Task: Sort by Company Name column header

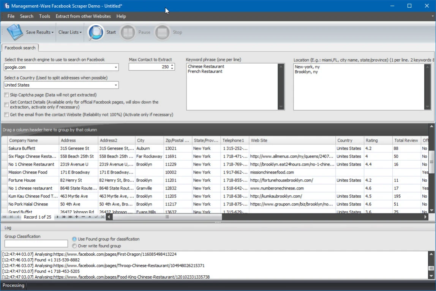Action: coord(33,141)
